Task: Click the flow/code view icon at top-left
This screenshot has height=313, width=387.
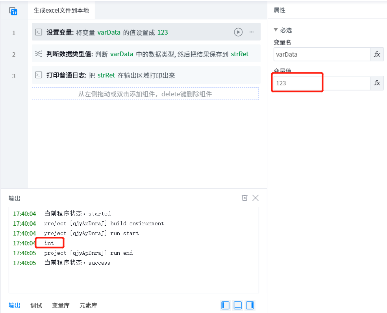Action: tap(13, 11)
